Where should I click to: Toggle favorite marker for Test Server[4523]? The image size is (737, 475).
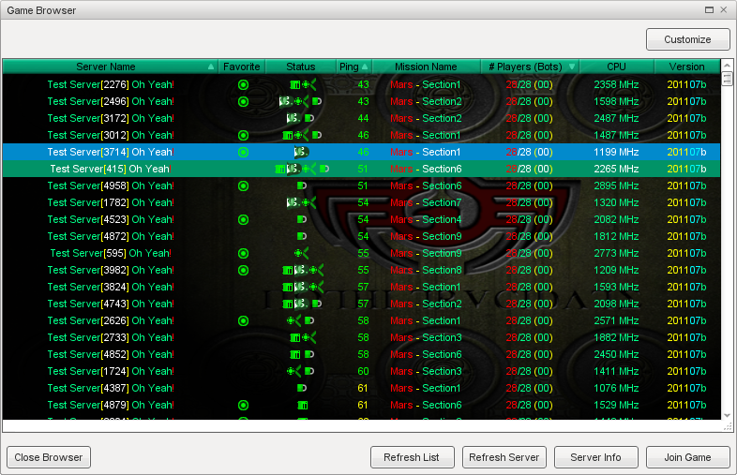click(243, 220)
